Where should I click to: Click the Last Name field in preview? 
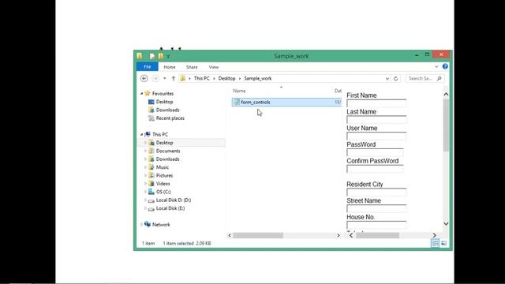pyautogui.click(x=376, y=120)
